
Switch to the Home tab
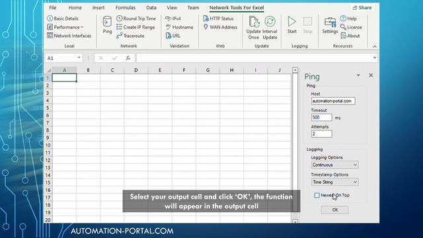pos(75,7)
